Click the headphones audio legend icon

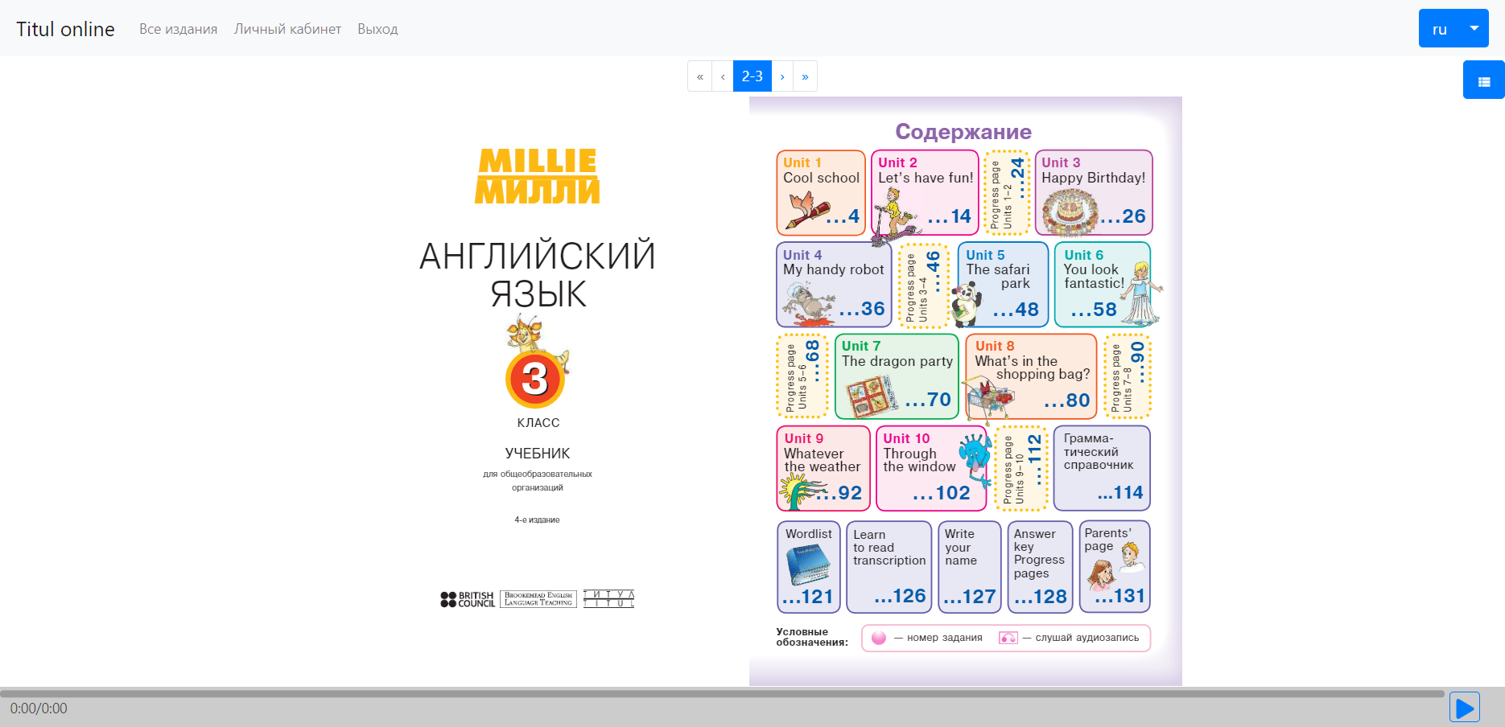[x=1008, y=638]
